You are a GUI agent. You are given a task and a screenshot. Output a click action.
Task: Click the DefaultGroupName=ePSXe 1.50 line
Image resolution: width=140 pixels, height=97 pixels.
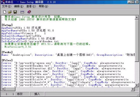point(28,39)
